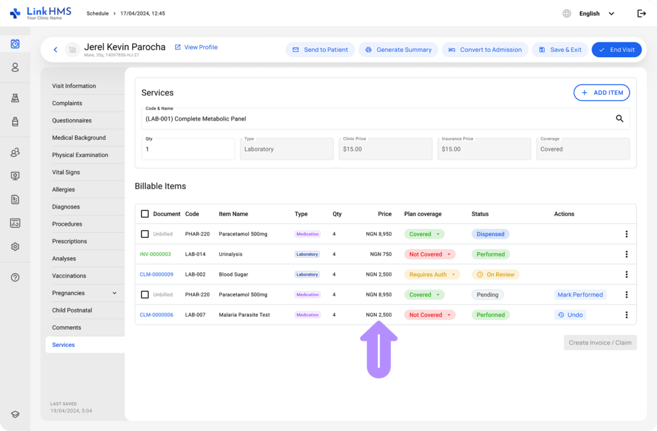
Task: Open Vaccinations section
Action: [69, 276]
